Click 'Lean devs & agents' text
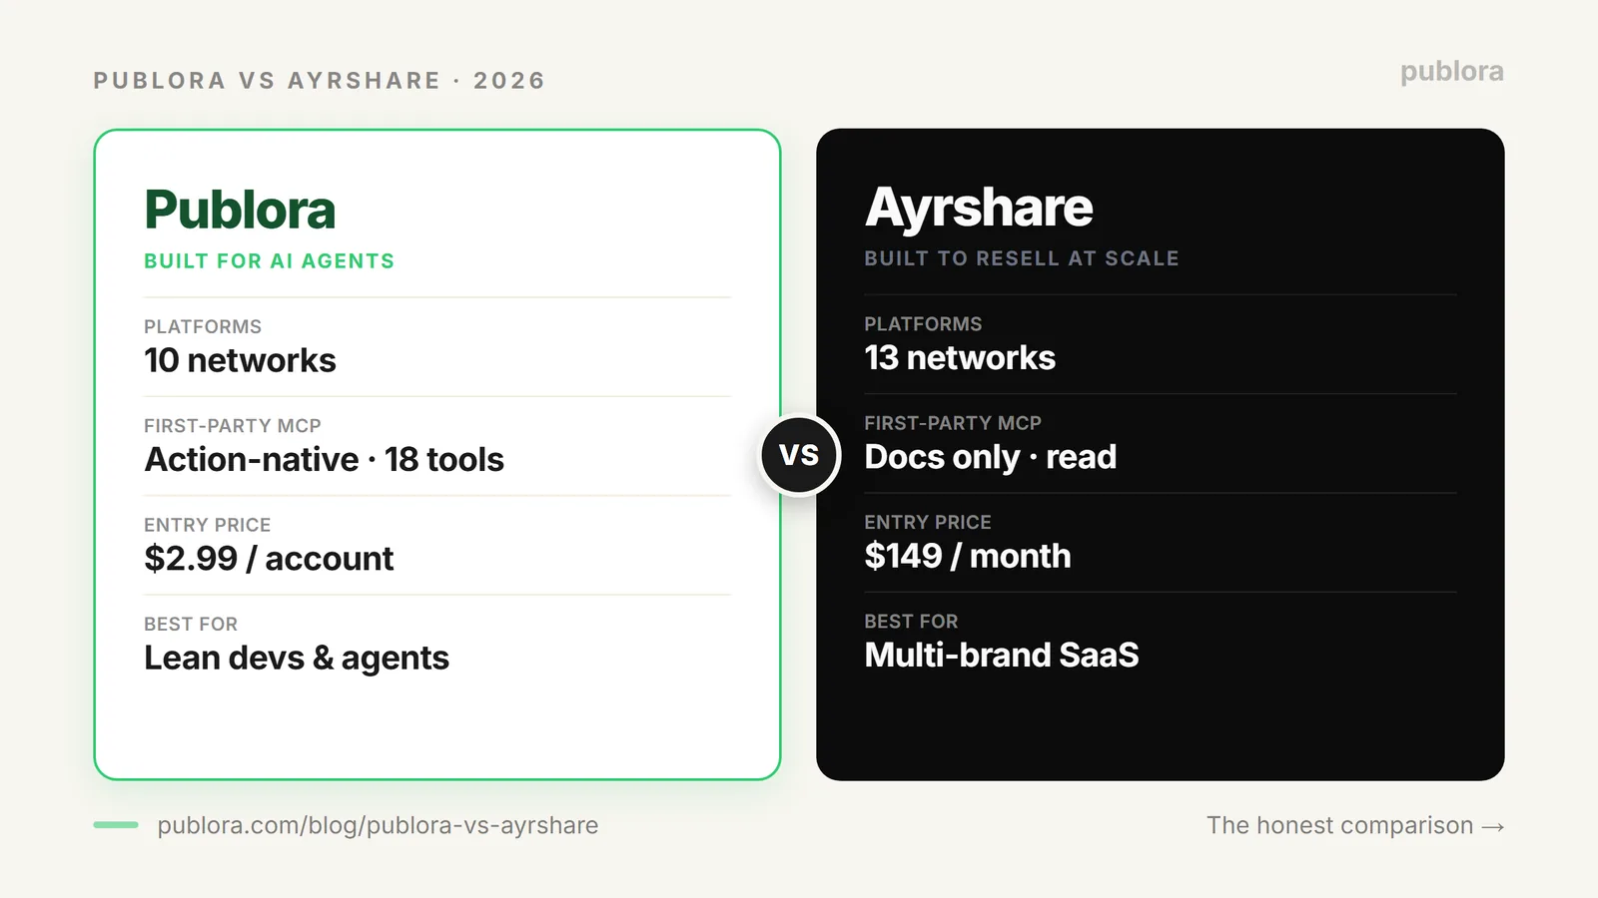This screenshot has height=898, width=1598. (x=297, y=659)
